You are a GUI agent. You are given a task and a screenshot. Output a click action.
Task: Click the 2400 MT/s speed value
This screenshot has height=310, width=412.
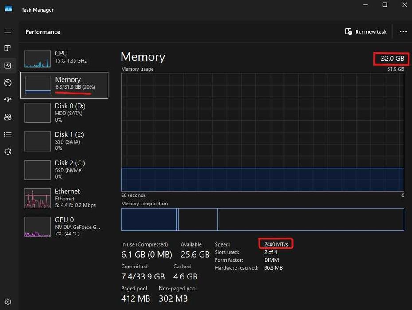(x=276, y=244)
